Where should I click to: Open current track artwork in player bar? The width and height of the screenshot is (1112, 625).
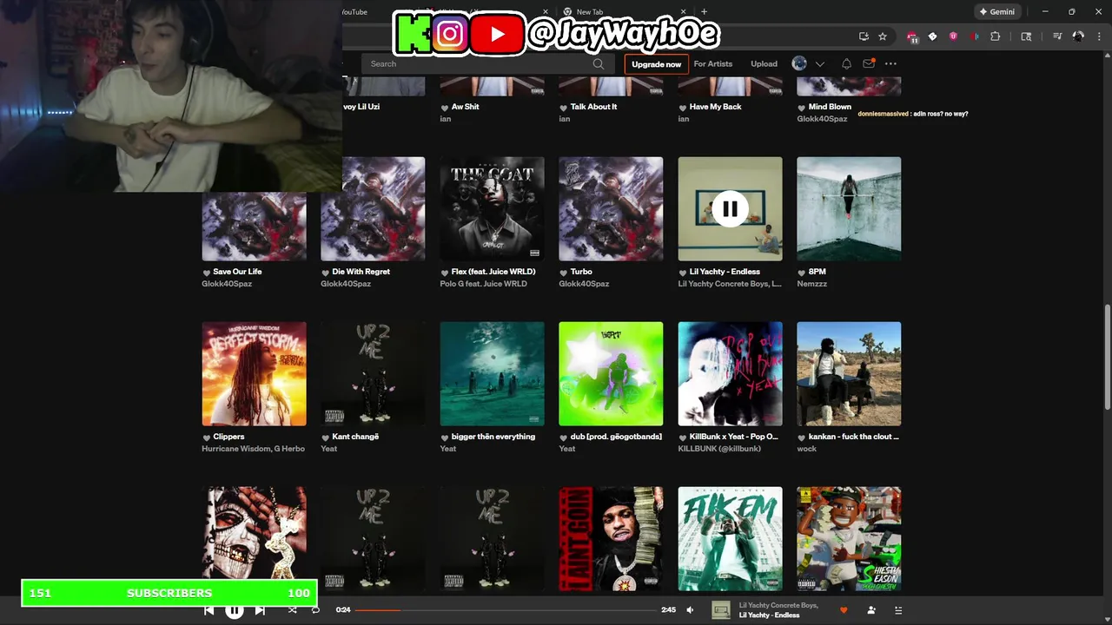[x=721, y=610]
